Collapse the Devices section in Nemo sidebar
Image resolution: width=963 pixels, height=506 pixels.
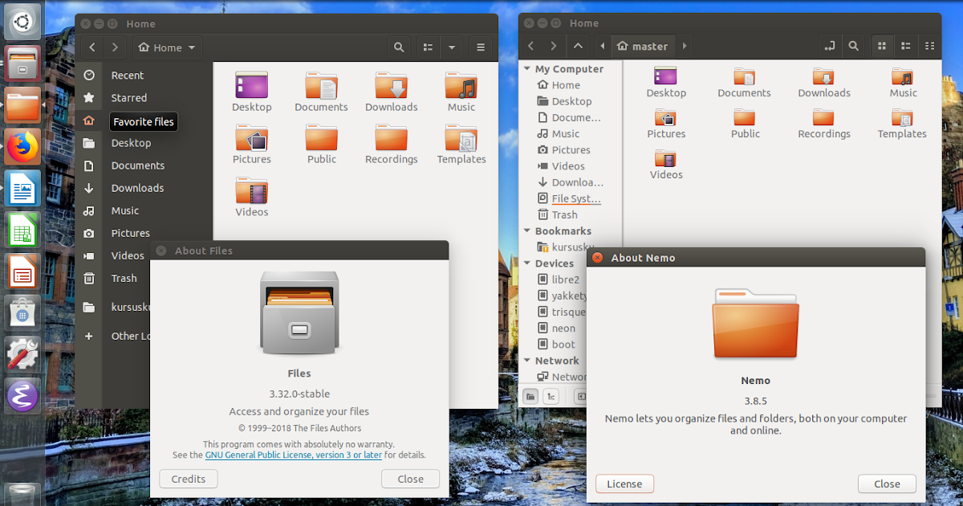click(x=528, y=263)
